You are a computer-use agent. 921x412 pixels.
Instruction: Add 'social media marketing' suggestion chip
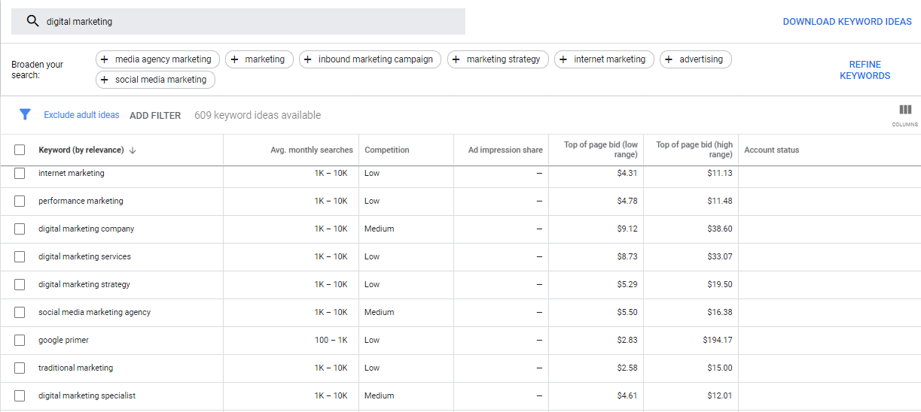(x=155, y=80)
